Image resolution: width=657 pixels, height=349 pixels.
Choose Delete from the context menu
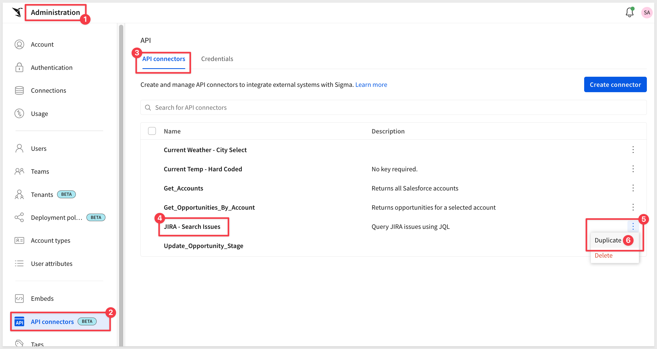click(603, 255)
